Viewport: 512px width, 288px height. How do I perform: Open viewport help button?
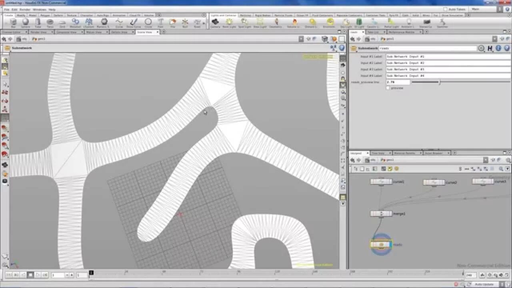click(x=342, y=48)
